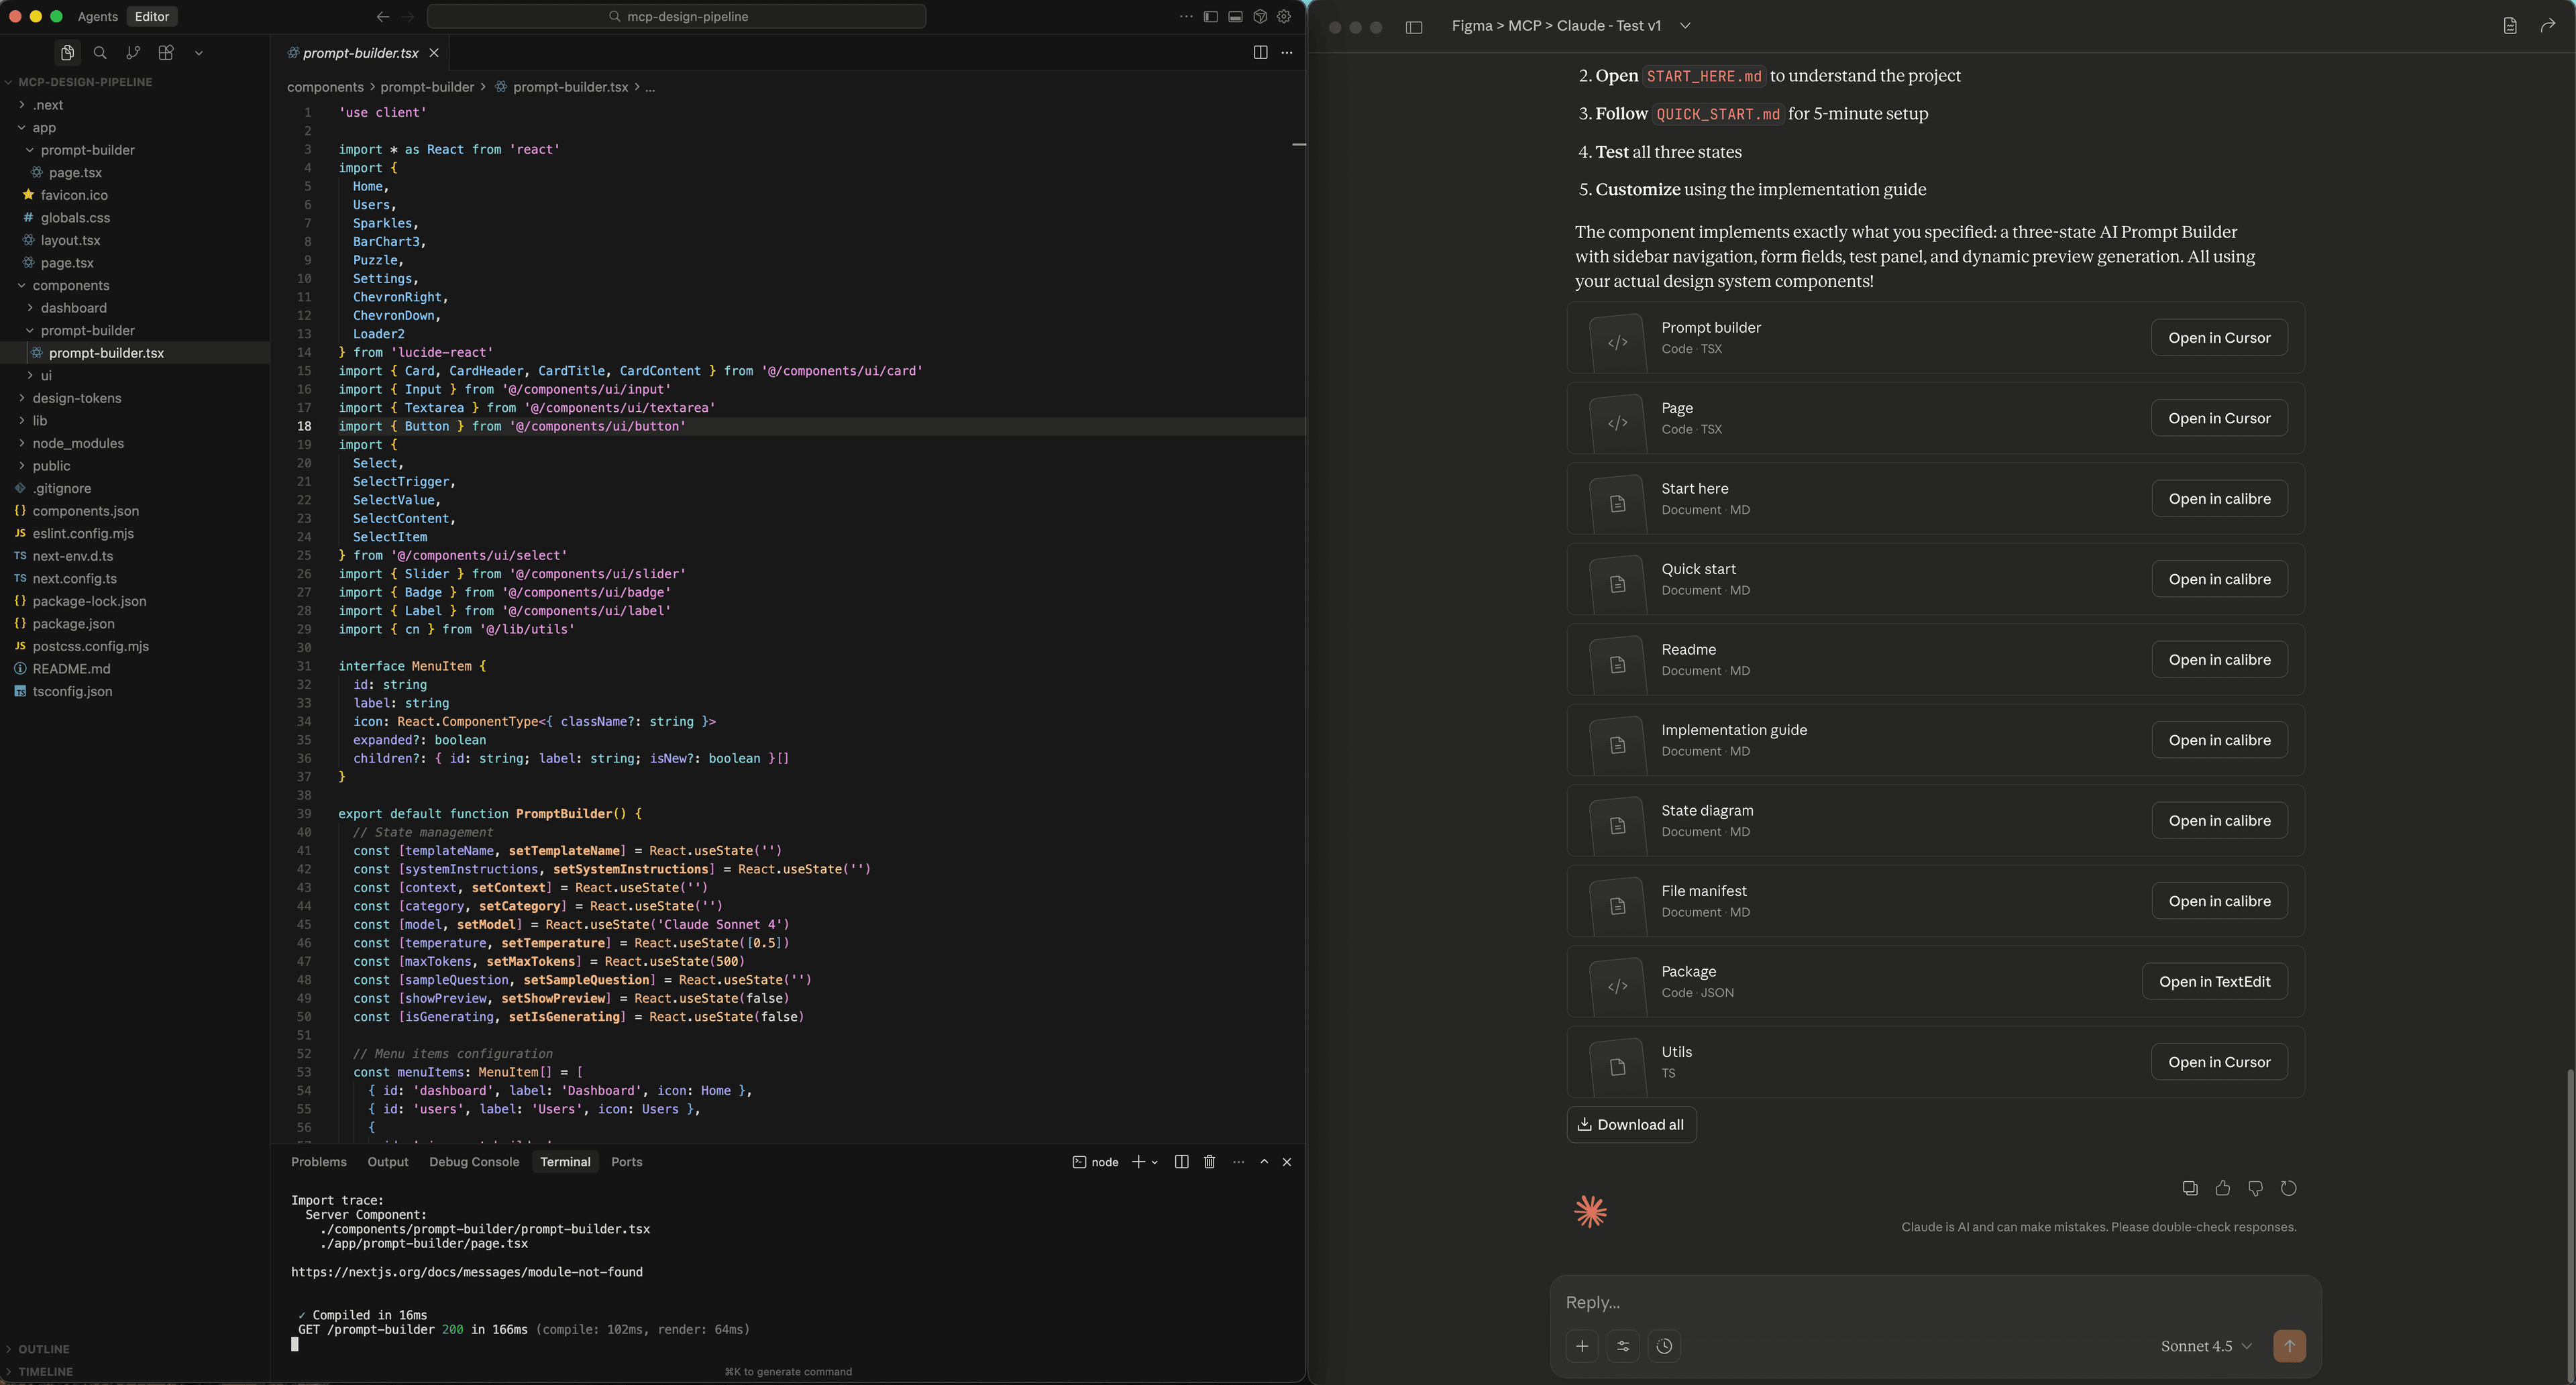Open the source control branch icon
2576x1385 pixels.
coord(133,53)
